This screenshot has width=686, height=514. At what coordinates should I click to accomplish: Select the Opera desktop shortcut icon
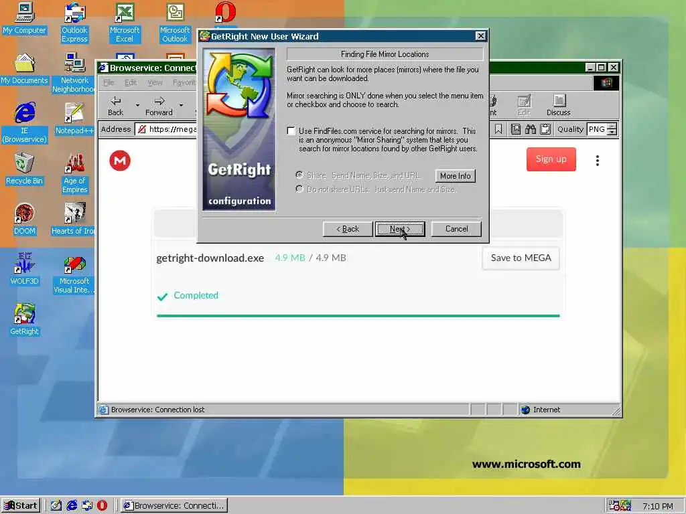coord(225,13)
